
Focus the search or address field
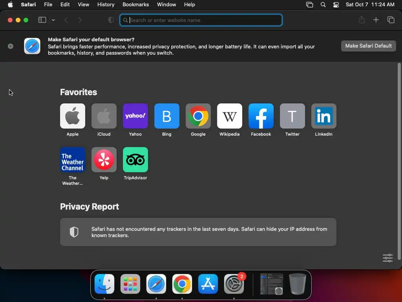[x=201, y=20]
